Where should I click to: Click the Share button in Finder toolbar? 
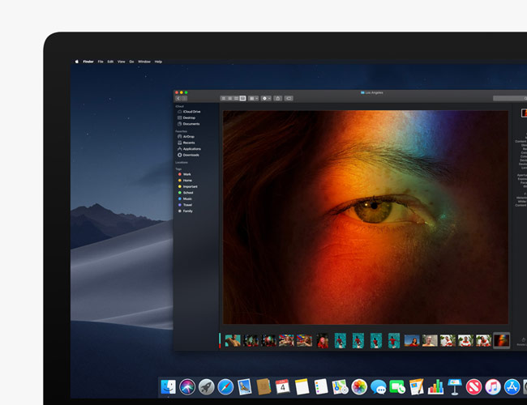pos(277,98)
